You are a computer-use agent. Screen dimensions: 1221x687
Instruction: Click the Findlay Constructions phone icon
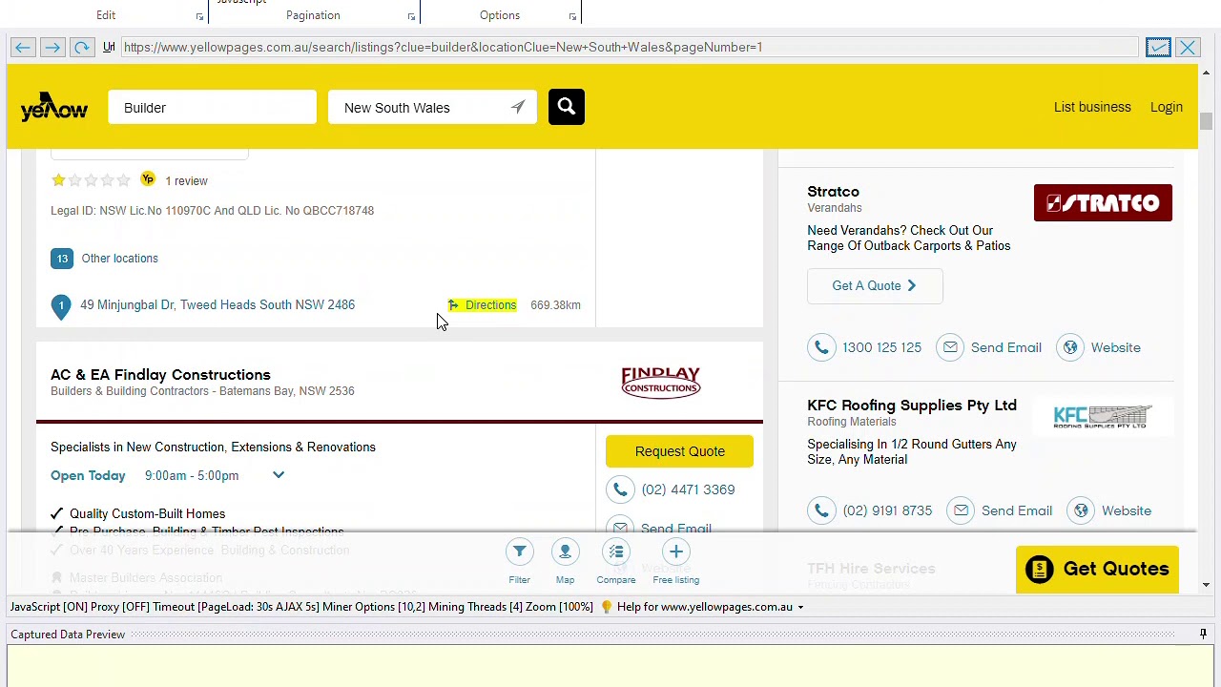point(620,489)
